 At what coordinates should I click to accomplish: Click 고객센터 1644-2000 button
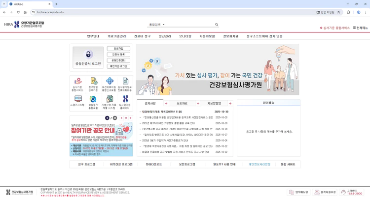point(352,192)
